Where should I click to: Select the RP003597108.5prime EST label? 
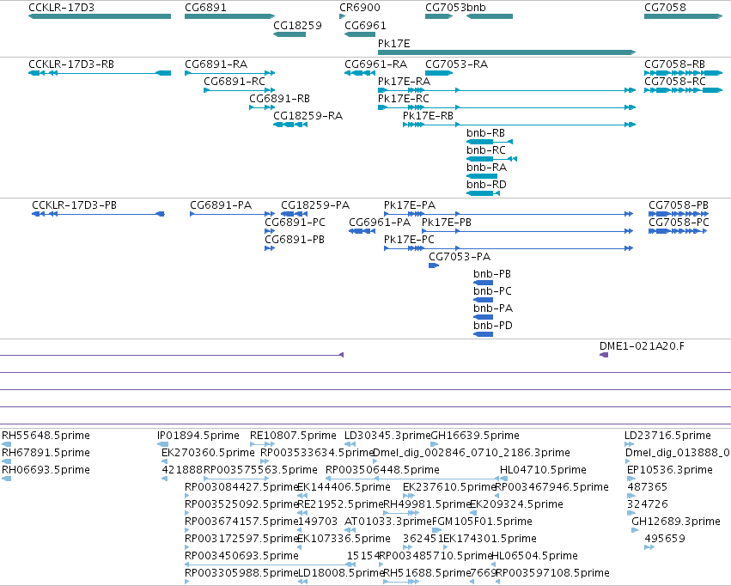coord(552,573)
